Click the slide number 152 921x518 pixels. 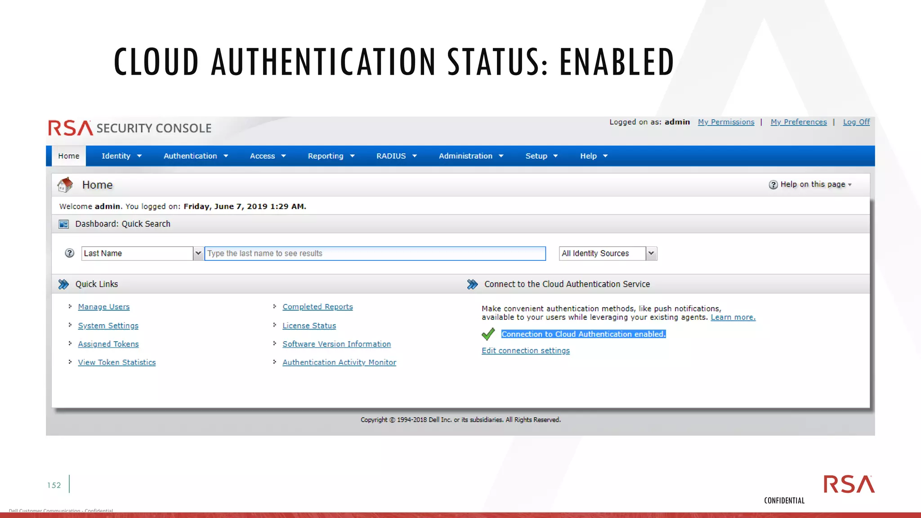(54, 485)
